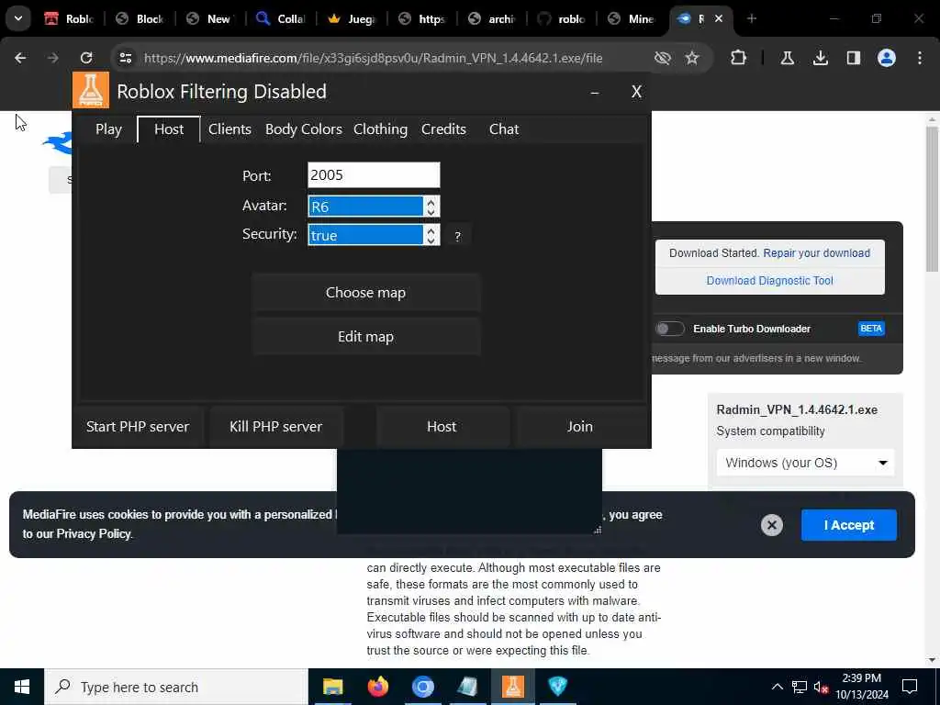This screenshot has width=940, height=705.
Task: Open the Body Colors tab
Action: [303, 129]
